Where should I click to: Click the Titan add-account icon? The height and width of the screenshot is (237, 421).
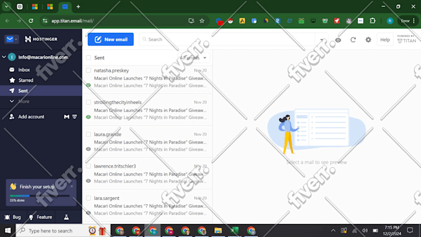[75, 117]
